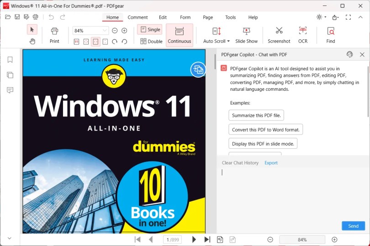Focus the Copilot chat message box
This screenshot has height=246, width=370.
click(x=293, y=194)
